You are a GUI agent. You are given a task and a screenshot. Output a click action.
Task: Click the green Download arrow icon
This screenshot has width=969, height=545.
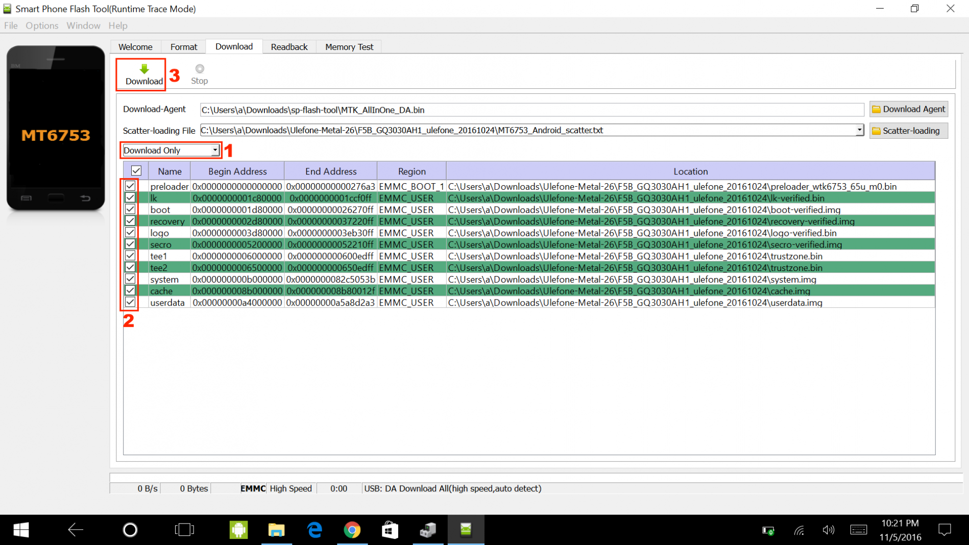[144, 69]
